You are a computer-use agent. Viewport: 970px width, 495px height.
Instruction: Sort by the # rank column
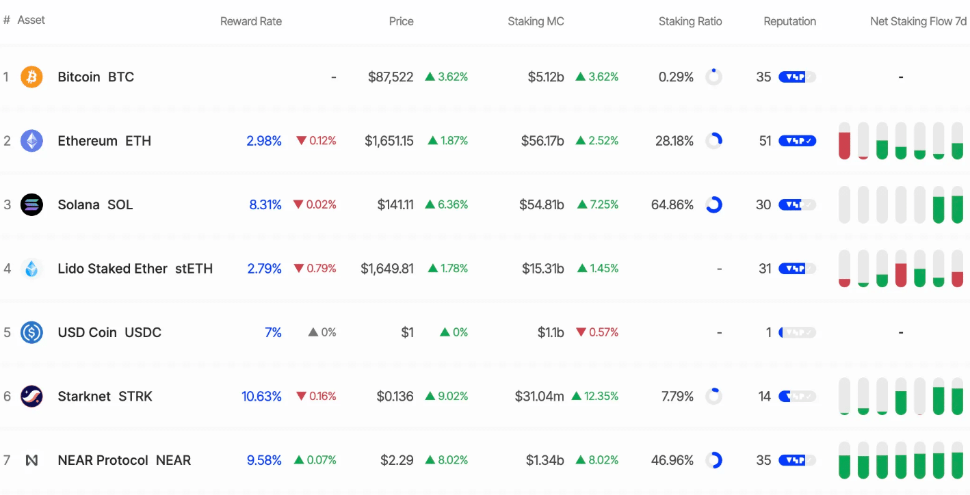pyautogui.click(x=6, y=21)
